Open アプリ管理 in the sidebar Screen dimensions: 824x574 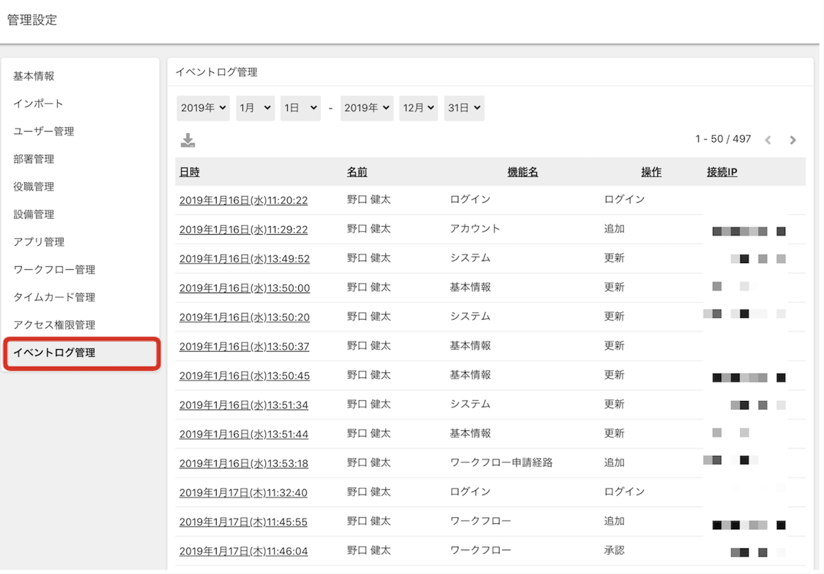(39, 242)
